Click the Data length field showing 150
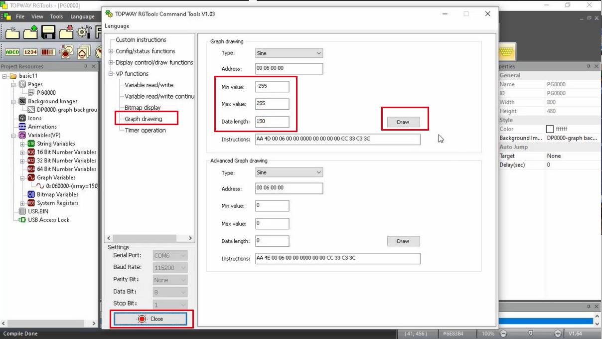The width and height of the screenshot is (602, 339). click(x=272, y=122)
